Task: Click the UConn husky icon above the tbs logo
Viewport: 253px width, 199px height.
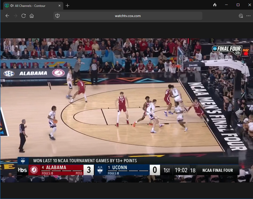Action: point(23,161)
